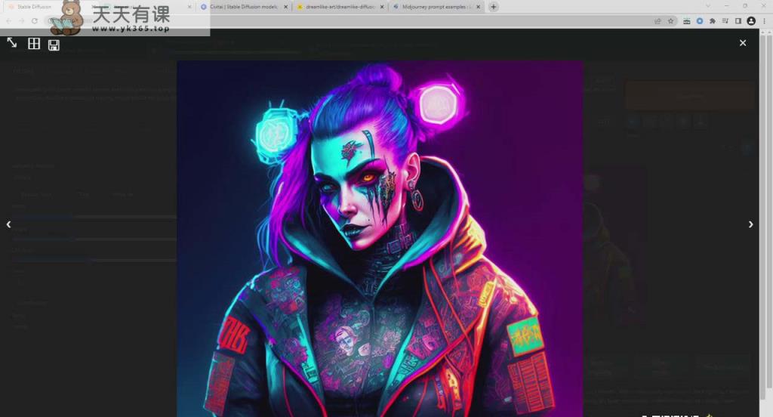773x417 pixels.
Task: Open a new browser tab
Action: point(494,7)
